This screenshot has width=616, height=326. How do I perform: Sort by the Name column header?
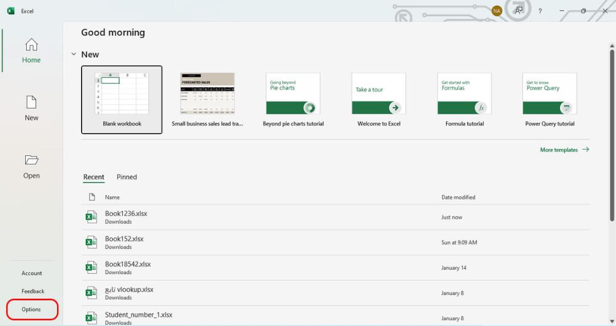[x=112, y=197]
